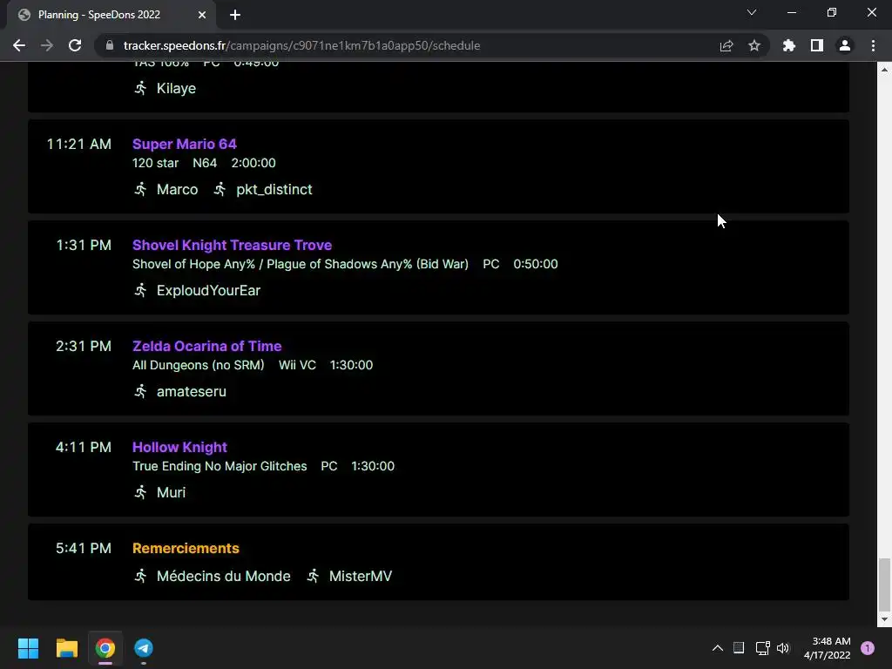This screenshot has width=892, height=669.
Task: Click True Ending No Major Glitches text
Action: point(220,467)
